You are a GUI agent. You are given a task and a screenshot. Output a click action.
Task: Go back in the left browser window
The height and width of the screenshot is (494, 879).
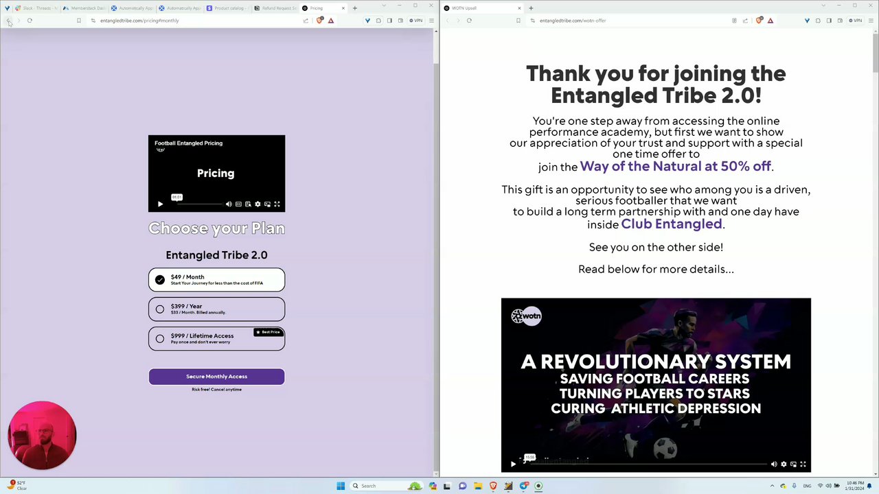pos(8,21)
